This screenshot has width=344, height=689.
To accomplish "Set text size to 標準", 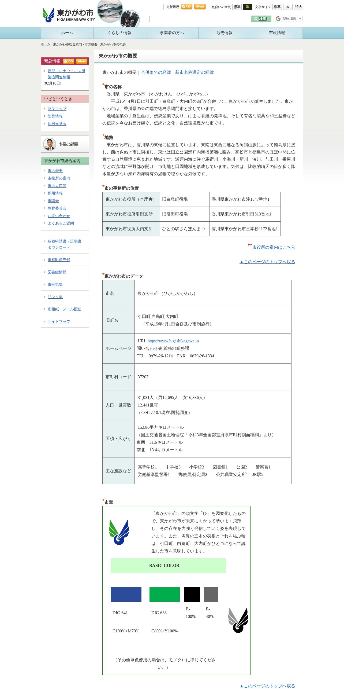I will 277,7.
